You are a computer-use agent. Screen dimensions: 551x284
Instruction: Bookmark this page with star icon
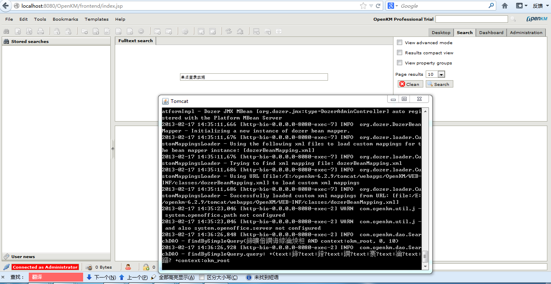click(x=363, y=6)
